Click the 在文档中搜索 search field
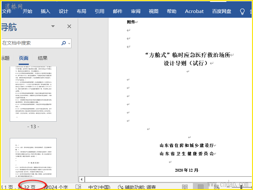This screenshot has width=253, height=190. click(x=30, y=43)
